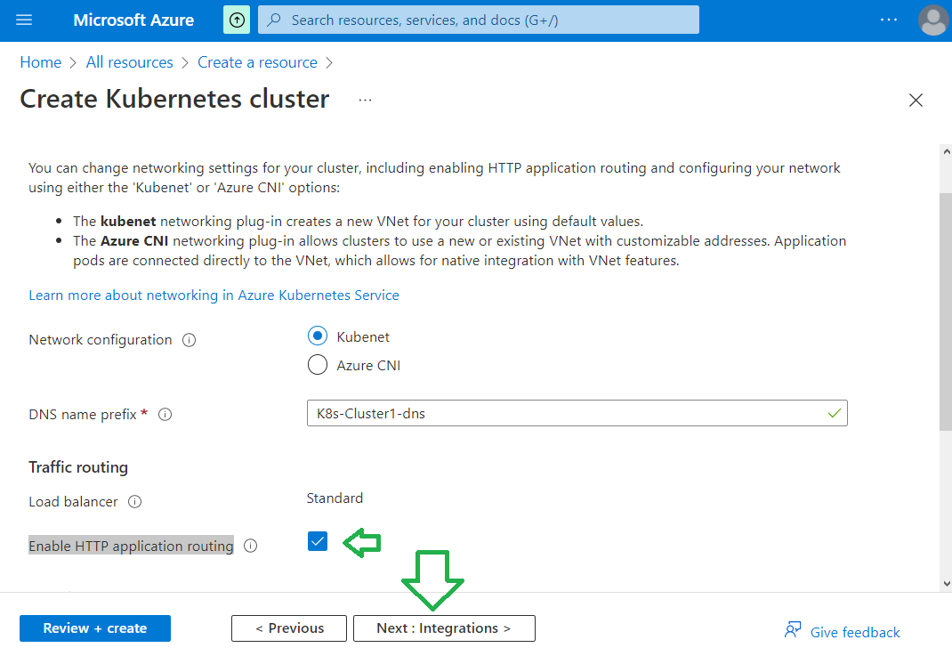Open the hamburger portal menu
The image size is (952, 664).
(x=24, y=20)
